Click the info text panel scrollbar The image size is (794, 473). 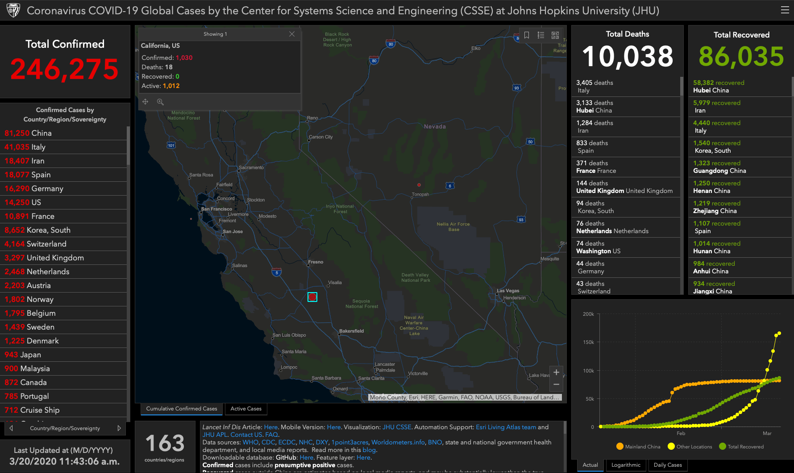pyautogui.click(x=565, y=428)
